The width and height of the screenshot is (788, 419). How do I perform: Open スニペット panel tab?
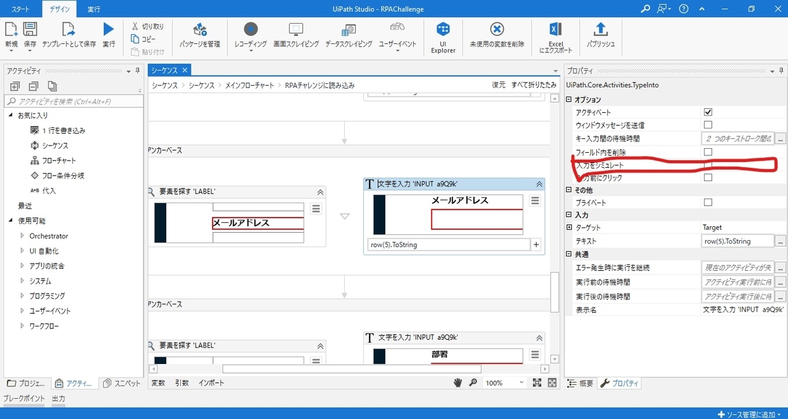click(122, 383)
